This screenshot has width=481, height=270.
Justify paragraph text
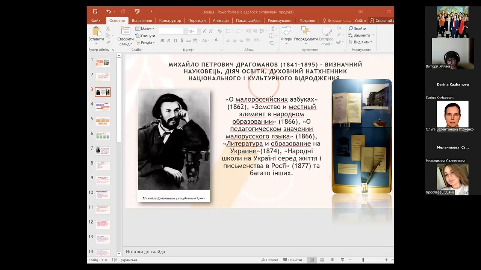[x=247, y=40]
